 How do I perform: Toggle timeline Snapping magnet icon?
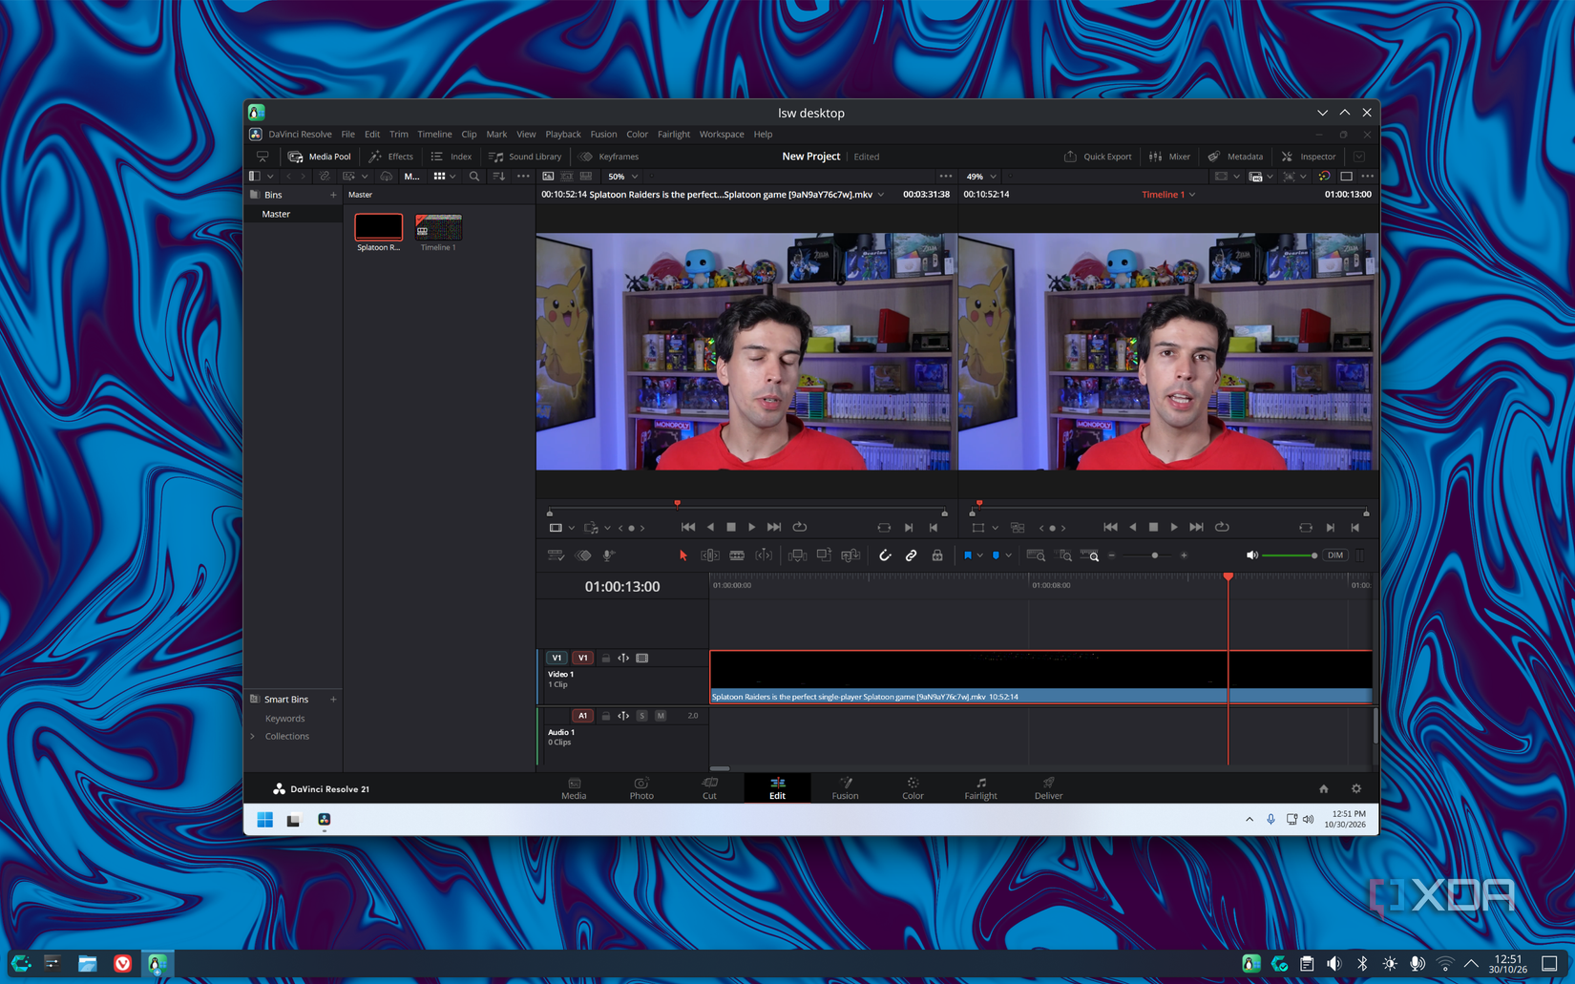pyautogui.click(x=885, y=555)
